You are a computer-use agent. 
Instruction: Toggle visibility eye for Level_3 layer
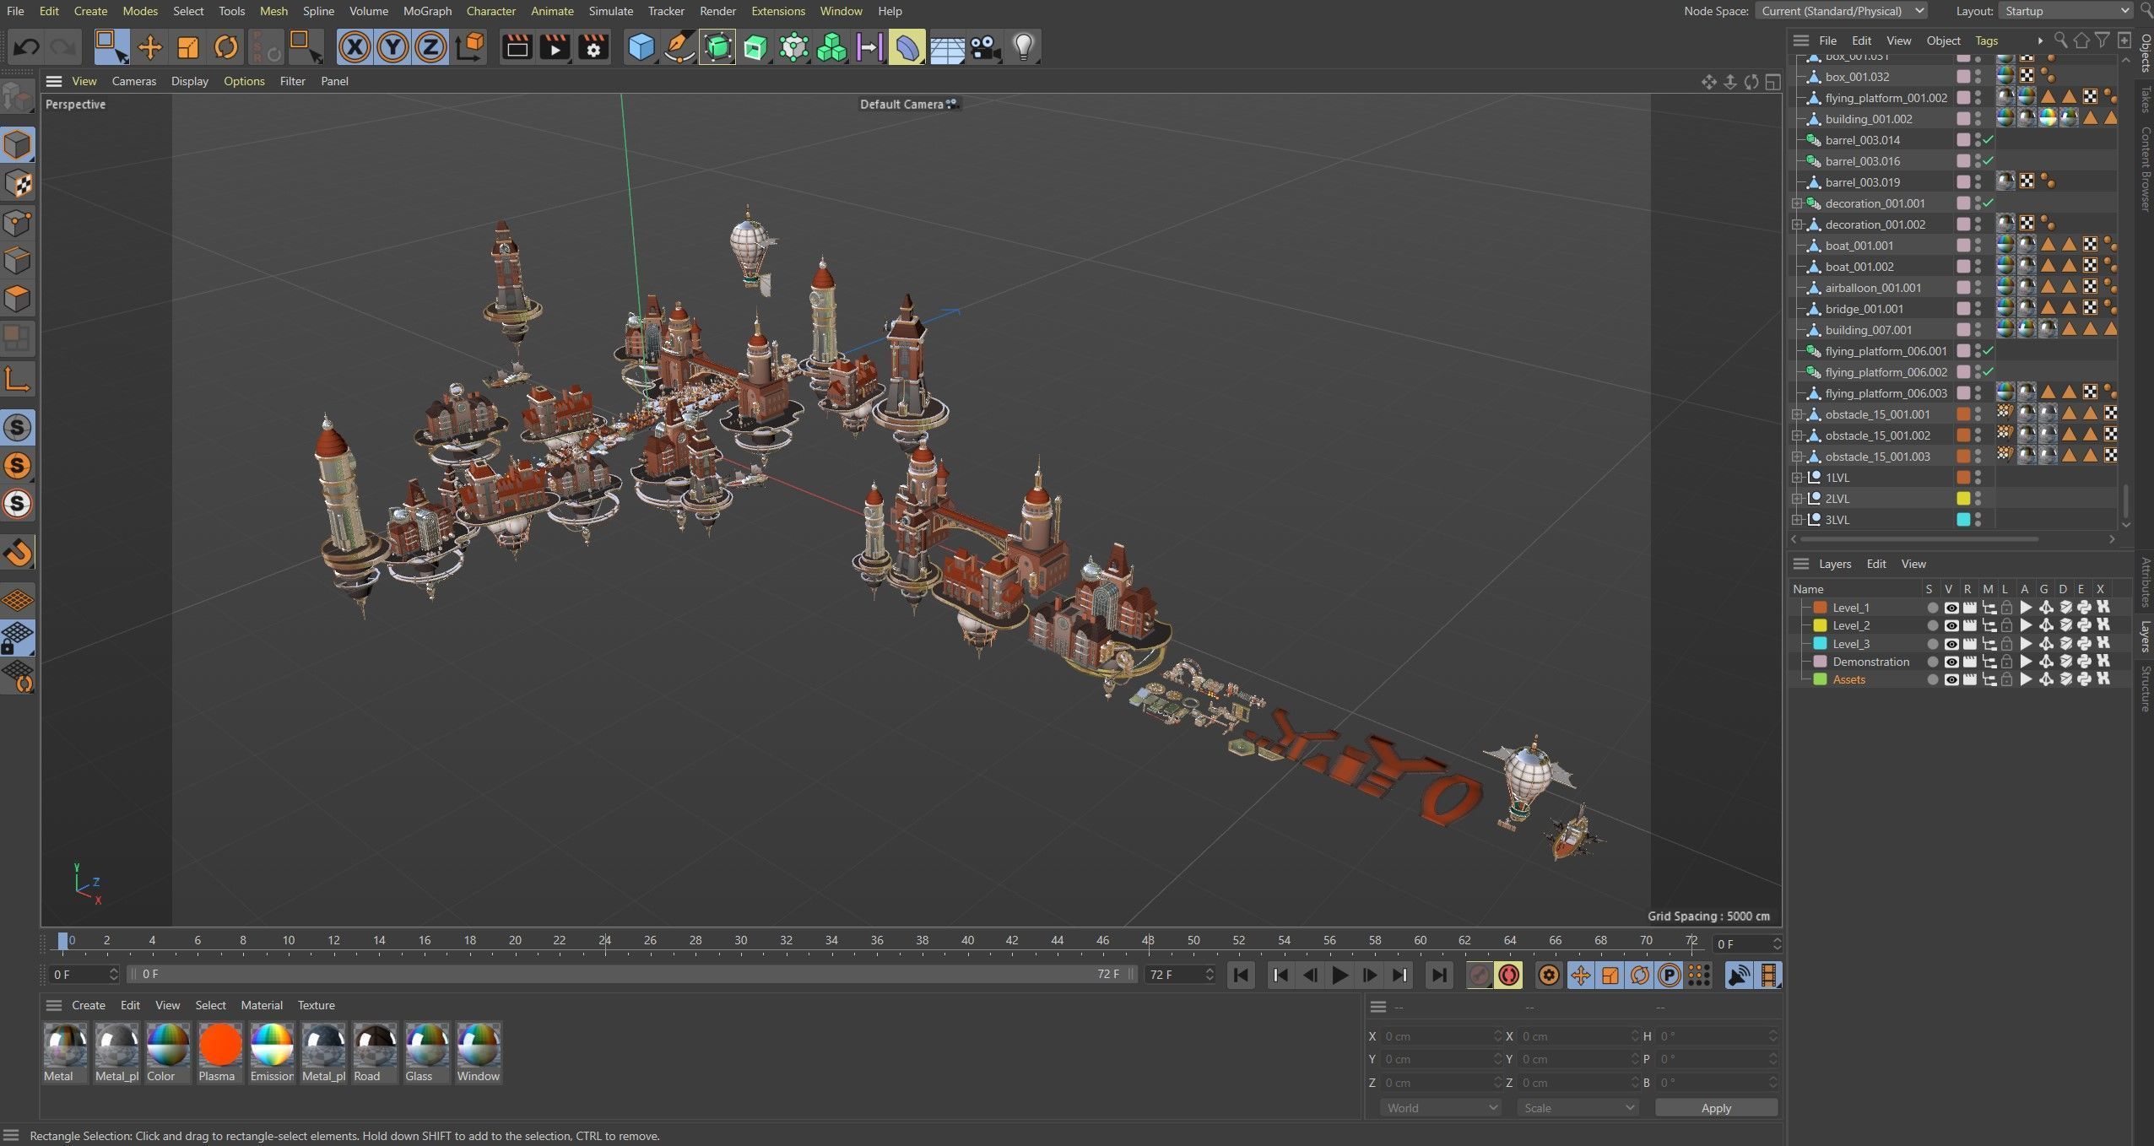click(1951, 644)
